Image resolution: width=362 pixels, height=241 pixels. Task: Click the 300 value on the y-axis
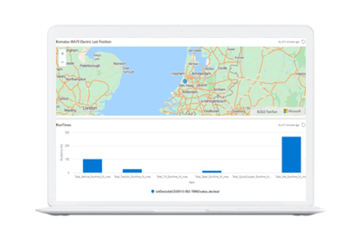(67, 133)
